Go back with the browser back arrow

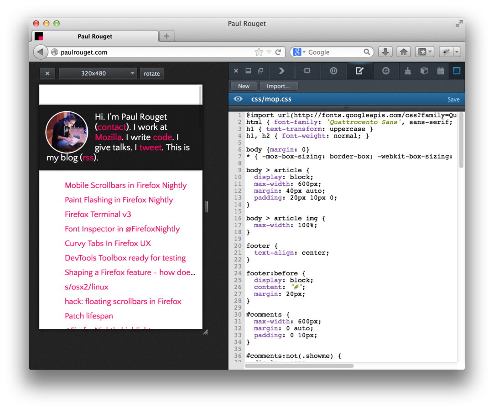click(40, 52)
